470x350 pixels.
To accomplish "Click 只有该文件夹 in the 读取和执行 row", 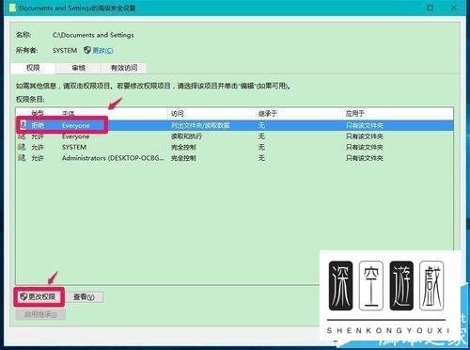I will pyautogui.click(x=365, y=136).
